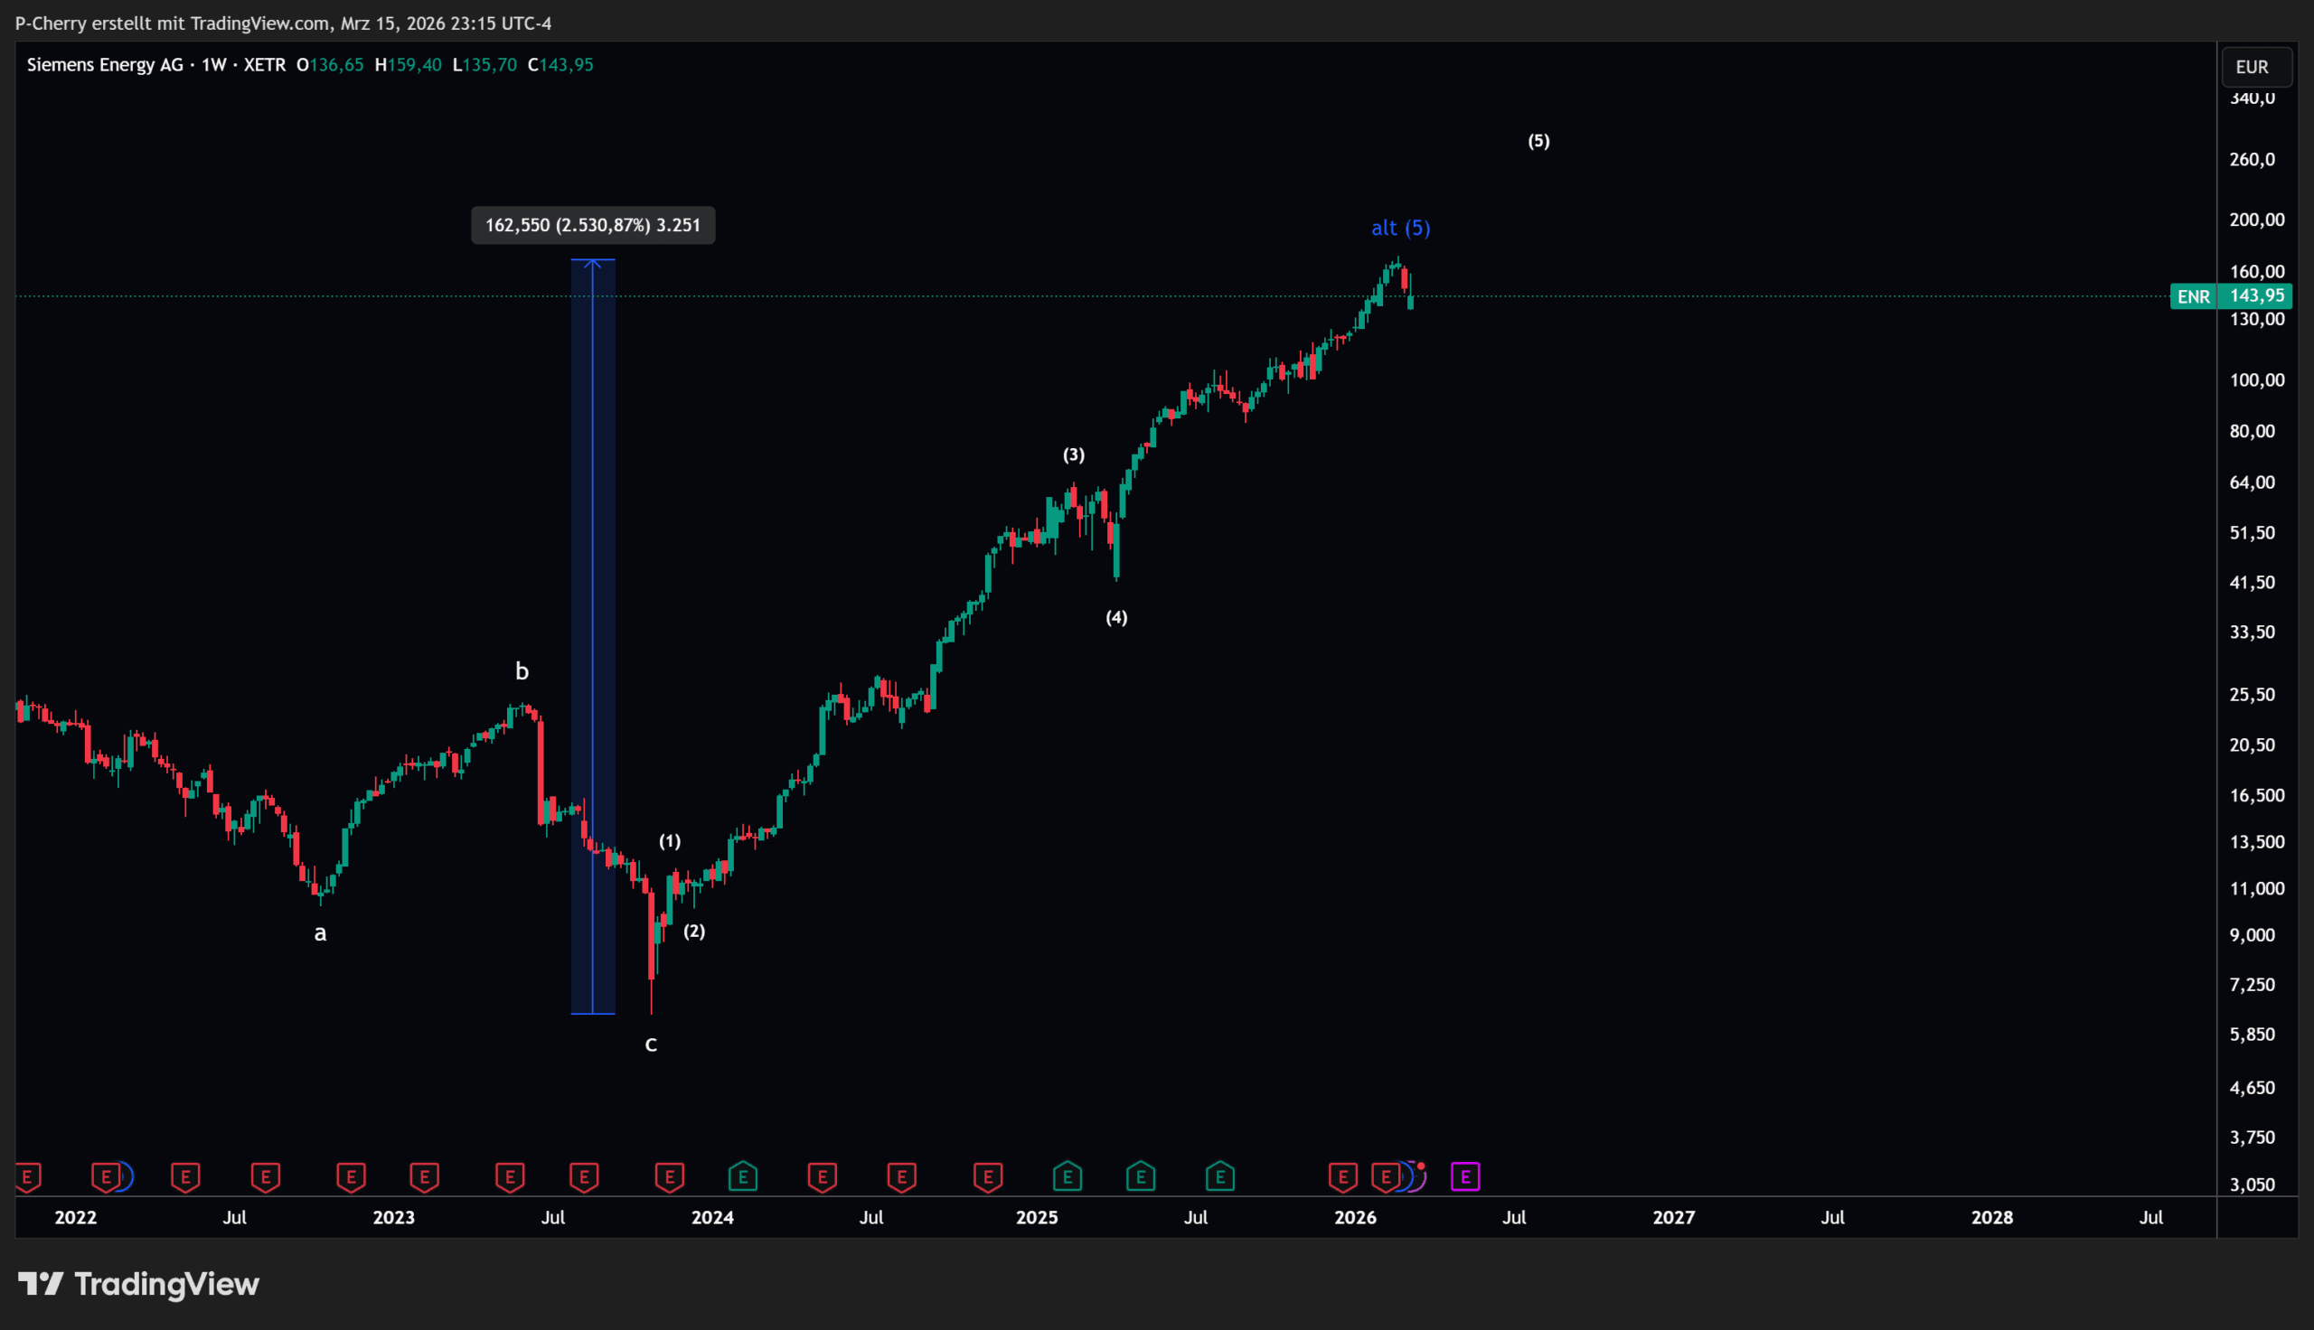Open the EUR currency selector
This screenshot has width=2314, height=1330.
coord(2254,67)
